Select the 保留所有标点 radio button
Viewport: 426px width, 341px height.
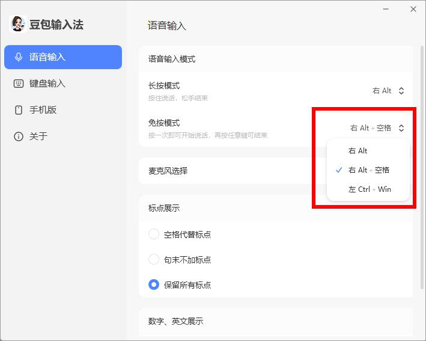[154, 284]
